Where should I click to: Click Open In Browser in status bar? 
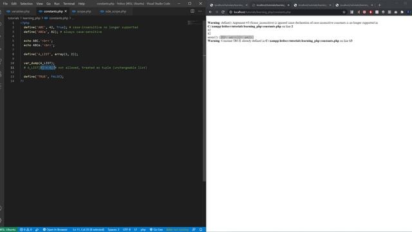click(x=55, y=229)
